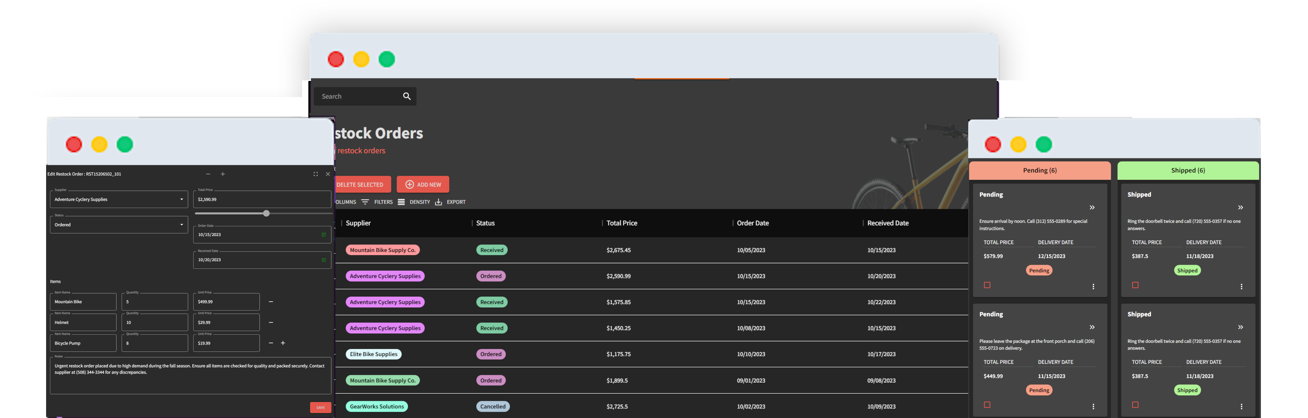The height and width of the screenshot is (418, 1308).
Task: Select the upper Shipped card checkbox
Action: [x=1135, y=285]
